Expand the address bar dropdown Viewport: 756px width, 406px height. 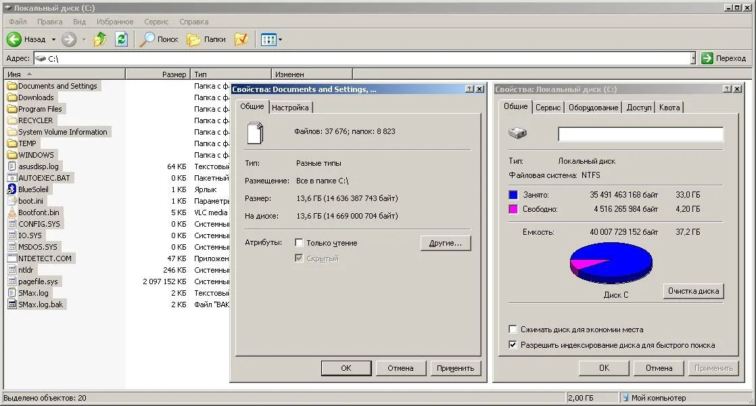pyautogui.click(x=693, y=58)
